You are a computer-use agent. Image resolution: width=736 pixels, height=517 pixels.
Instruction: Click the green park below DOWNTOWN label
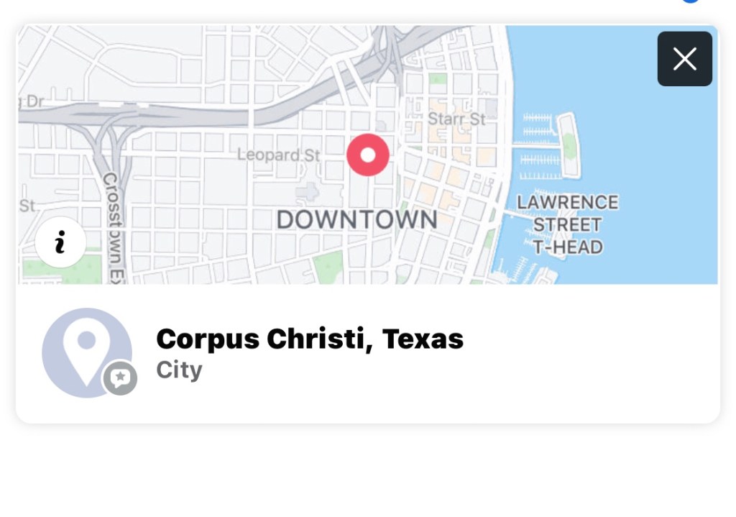click(x=328, y=267)
